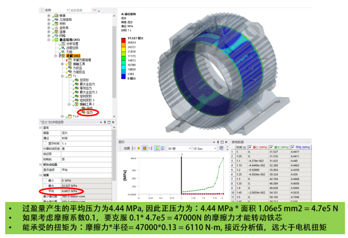This screenshot has height=238, width=348.
Task: Collapse the 定义 section in details
Action: 41,128
